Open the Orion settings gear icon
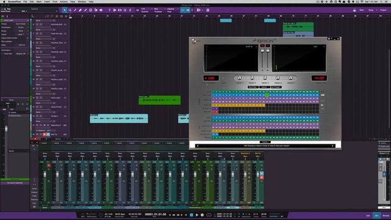This screenshot has height=220, width=391. pos(329,38)
